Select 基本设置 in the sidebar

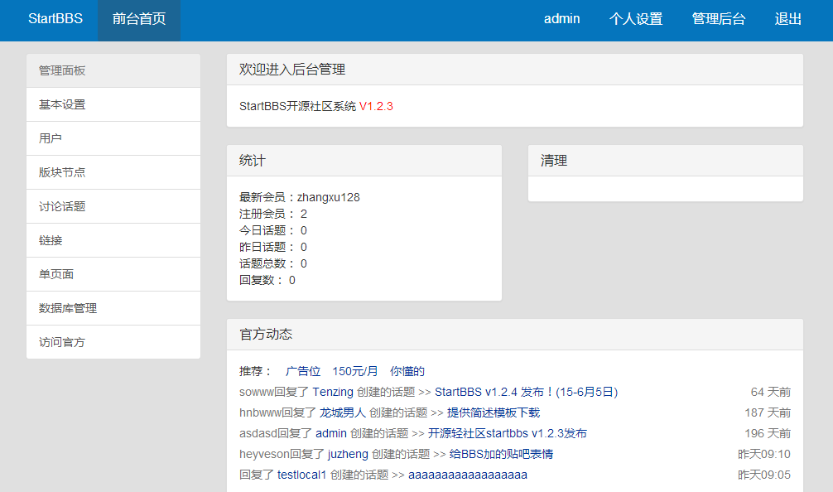click(113, 104)
